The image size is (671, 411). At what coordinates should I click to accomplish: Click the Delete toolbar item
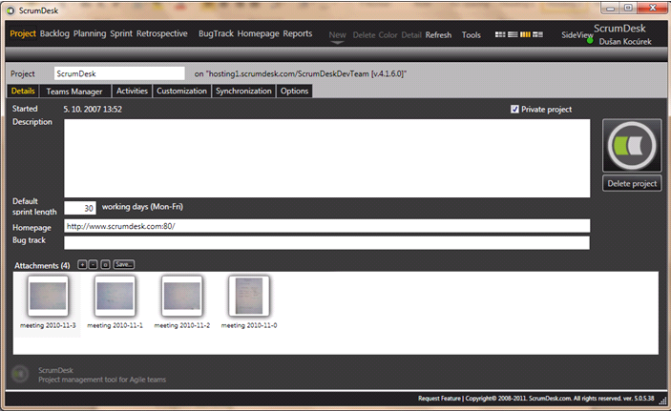pos(364,35)
